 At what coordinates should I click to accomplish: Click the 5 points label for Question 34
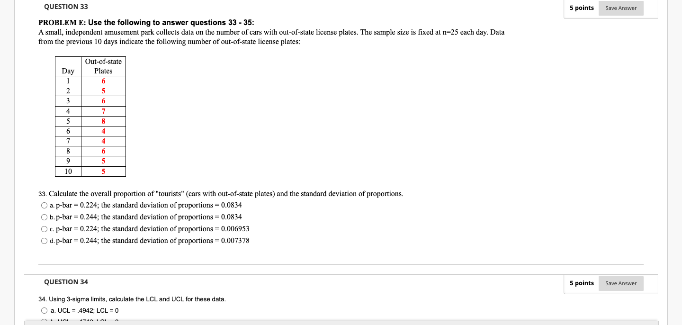coord(582,283)
